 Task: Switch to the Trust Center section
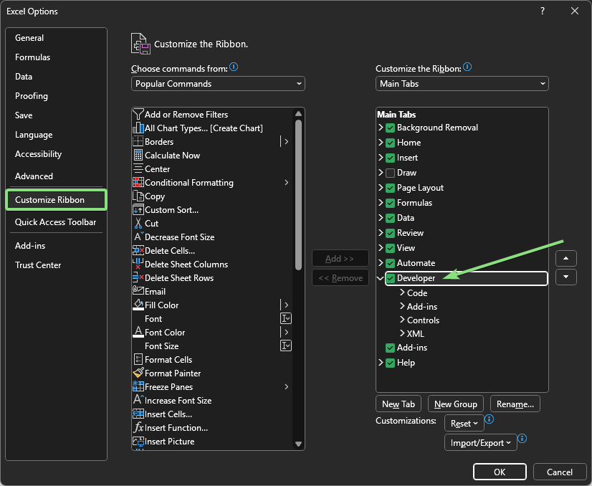click(x=38, y=265)
